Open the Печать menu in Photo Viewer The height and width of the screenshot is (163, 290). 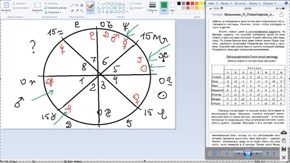(226, 3)
